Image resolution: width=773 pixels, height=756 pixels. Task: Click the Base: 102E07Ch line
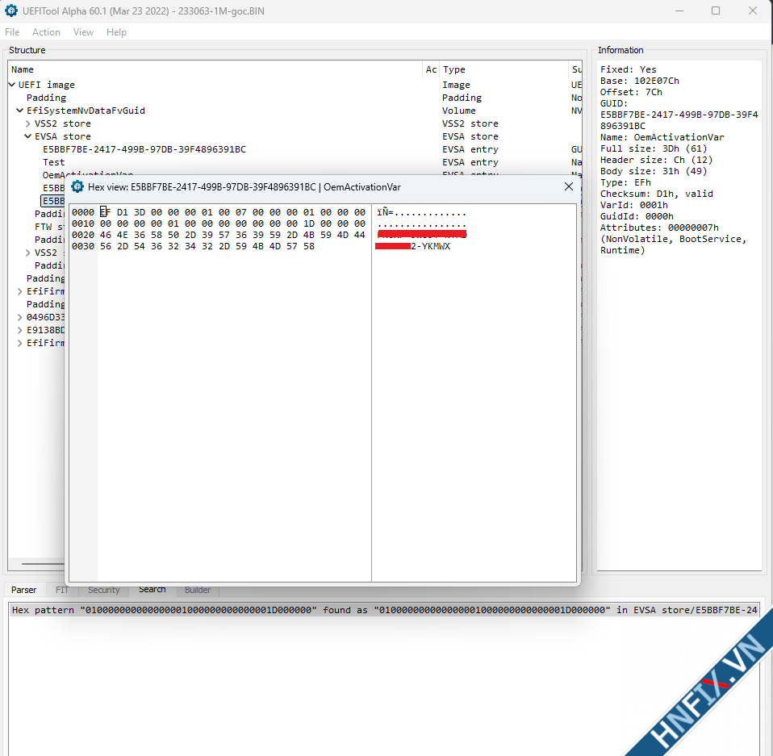tap(639, 81)
